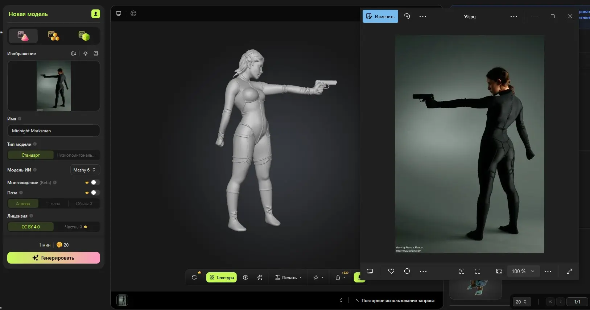
Task: Click the rigging skeleton icon in the toolbar
Action: 260,277
